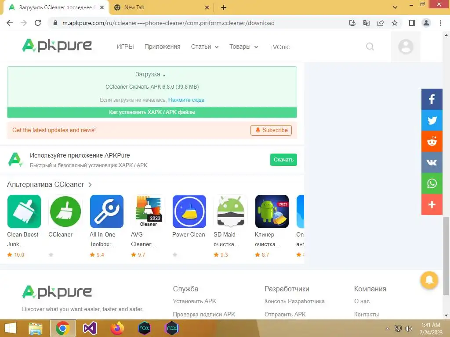Open the tab search dropdown arrow

pos(395,7)
